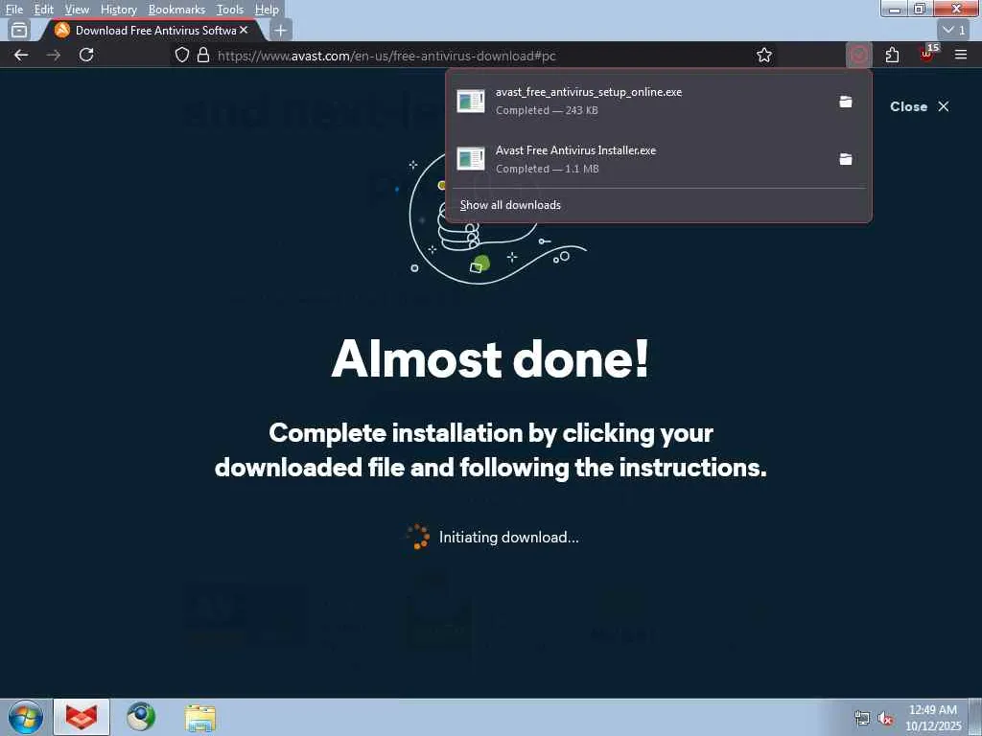Reload the current page
Viewport: 982px width, 736px height.
(86, 55)
